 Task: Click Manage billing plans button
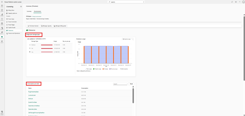60,26
